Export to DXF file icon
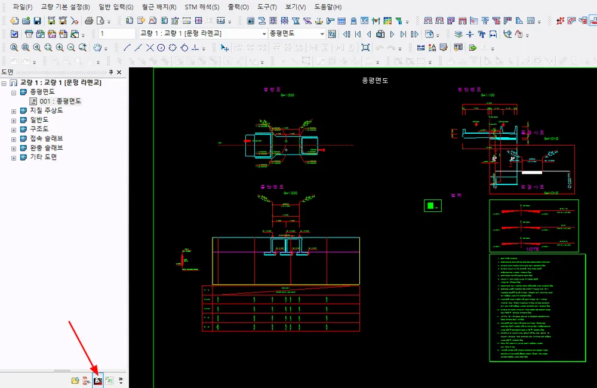 (51, 20)
